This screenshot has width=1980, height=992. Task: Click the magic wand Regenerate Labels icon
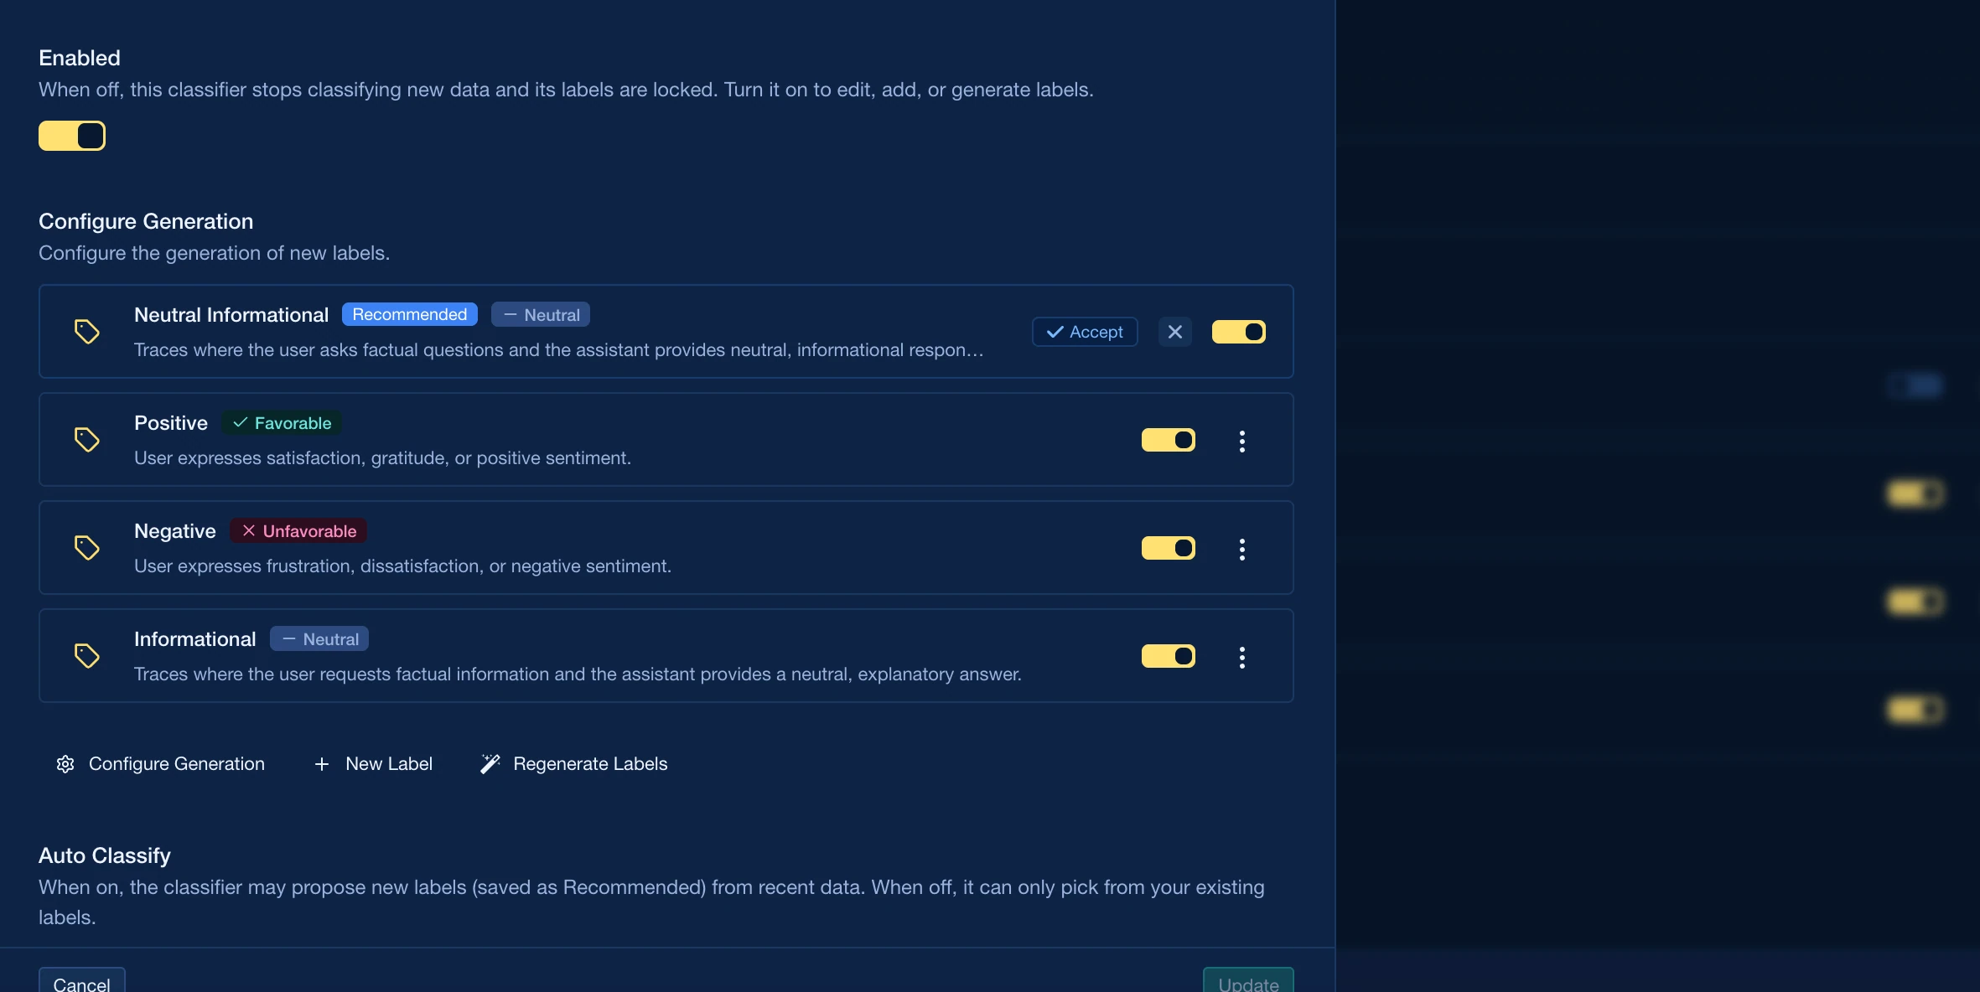point(490,764)
